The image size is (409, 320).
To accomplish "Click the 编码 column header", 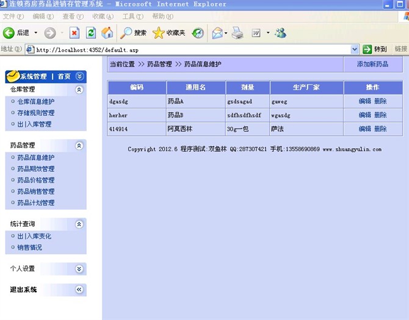I will [x=137, y=88].
